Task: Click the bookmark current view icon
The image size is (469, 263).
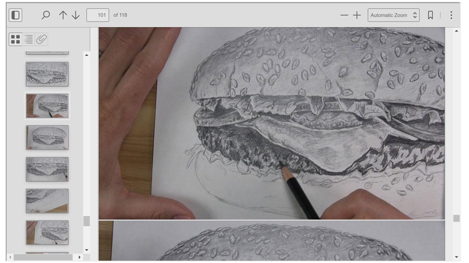Action: (x=431, y=15)
